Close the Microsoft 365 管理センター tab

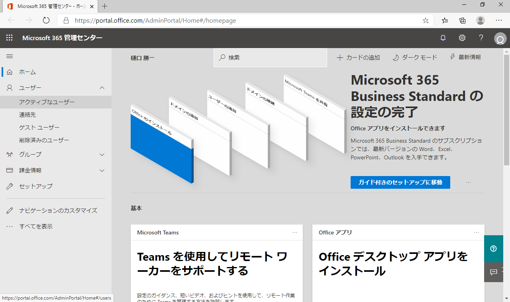tap(92, 6)
